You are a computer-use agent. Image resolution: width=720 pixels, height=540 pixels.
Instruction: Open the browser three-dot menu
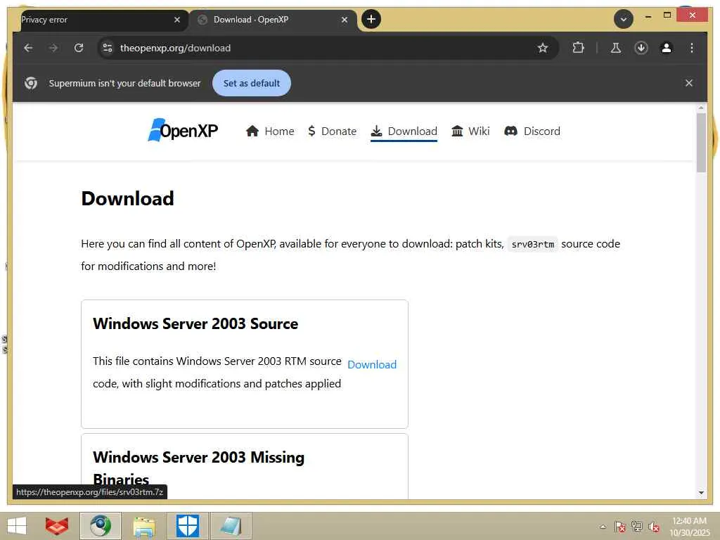(692, 48)
